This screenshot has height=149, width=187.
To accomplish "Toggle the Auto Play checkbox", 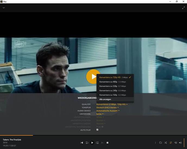I will click(x=97, y=130).
